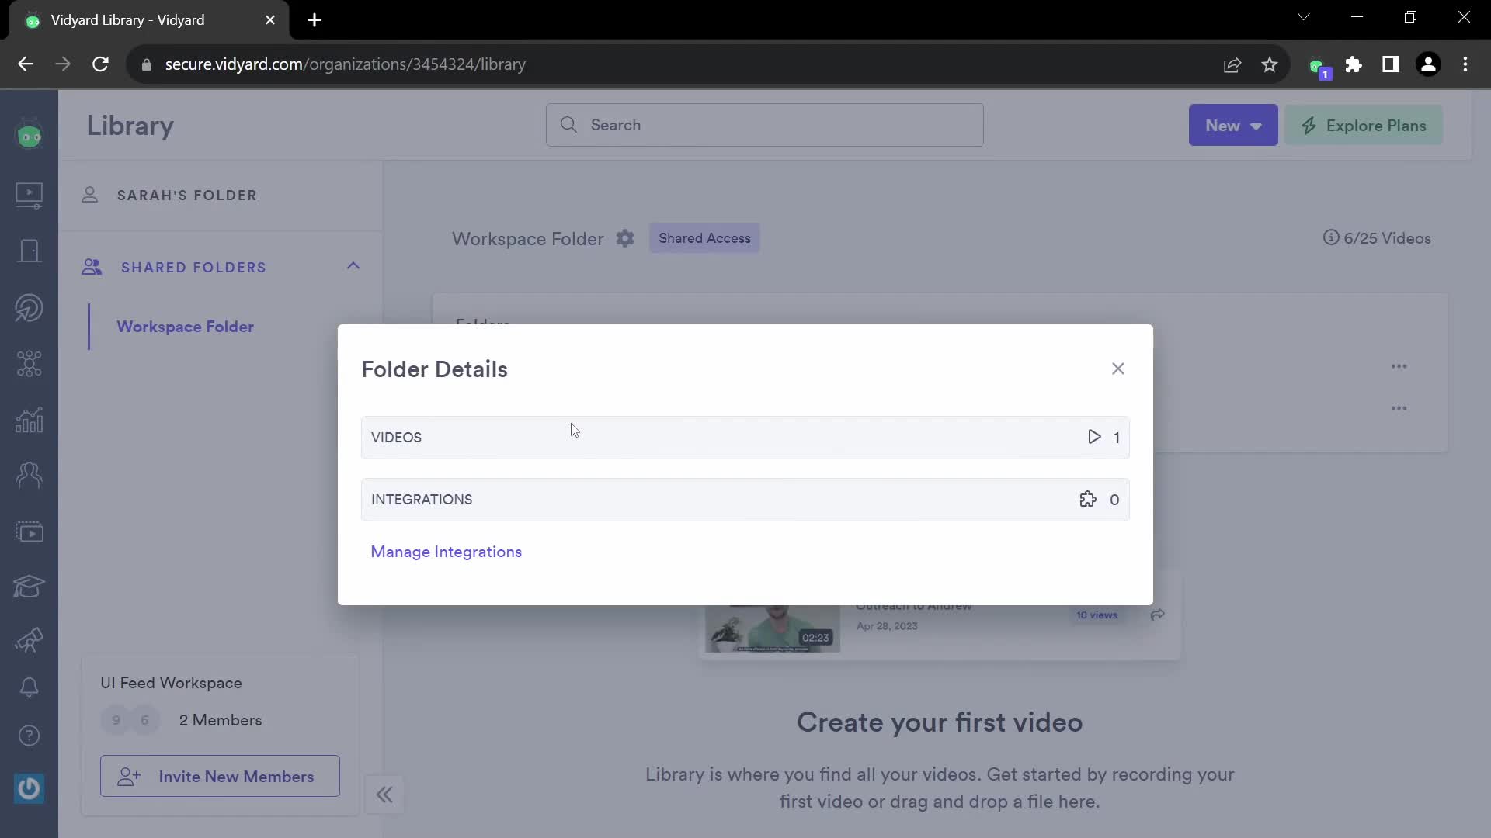Image resolution: width=1491 pixels, height=838 pixels.
Task: Open the building sidebar icon
Action: pos(30,251)
